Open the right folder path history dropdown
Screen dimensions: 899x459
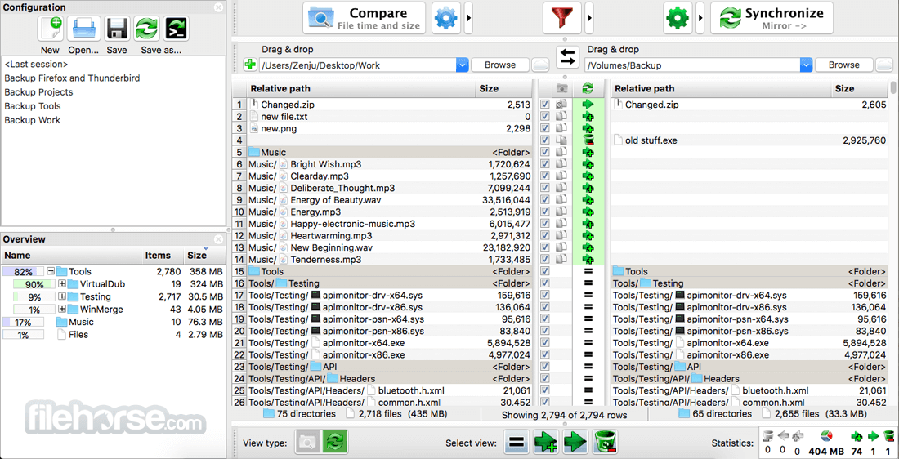tap(807, 65)
